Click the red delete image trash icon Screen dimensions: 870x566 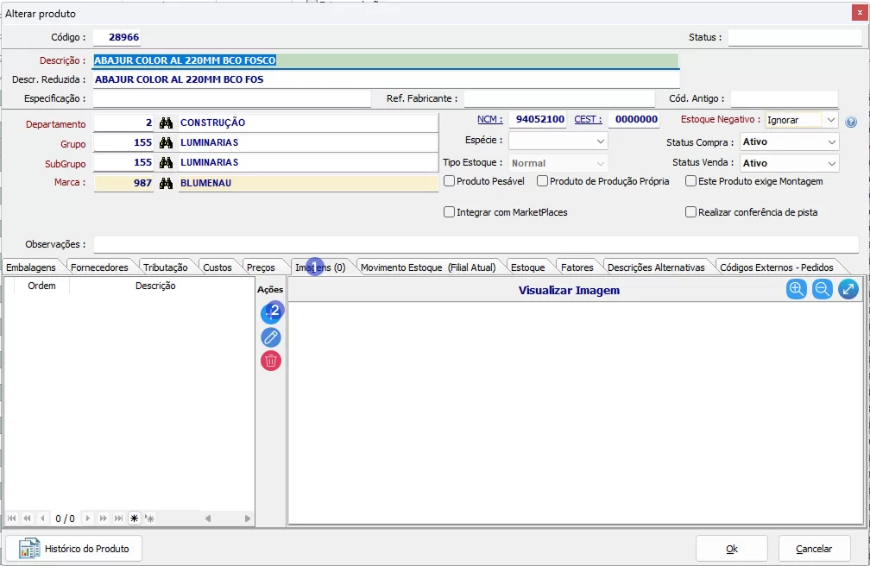(x=271, y=361)
